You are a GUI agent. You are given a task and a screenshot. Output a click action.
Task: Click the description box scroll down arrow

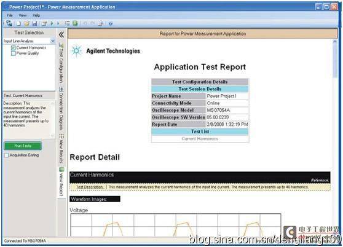click(52, 136)
